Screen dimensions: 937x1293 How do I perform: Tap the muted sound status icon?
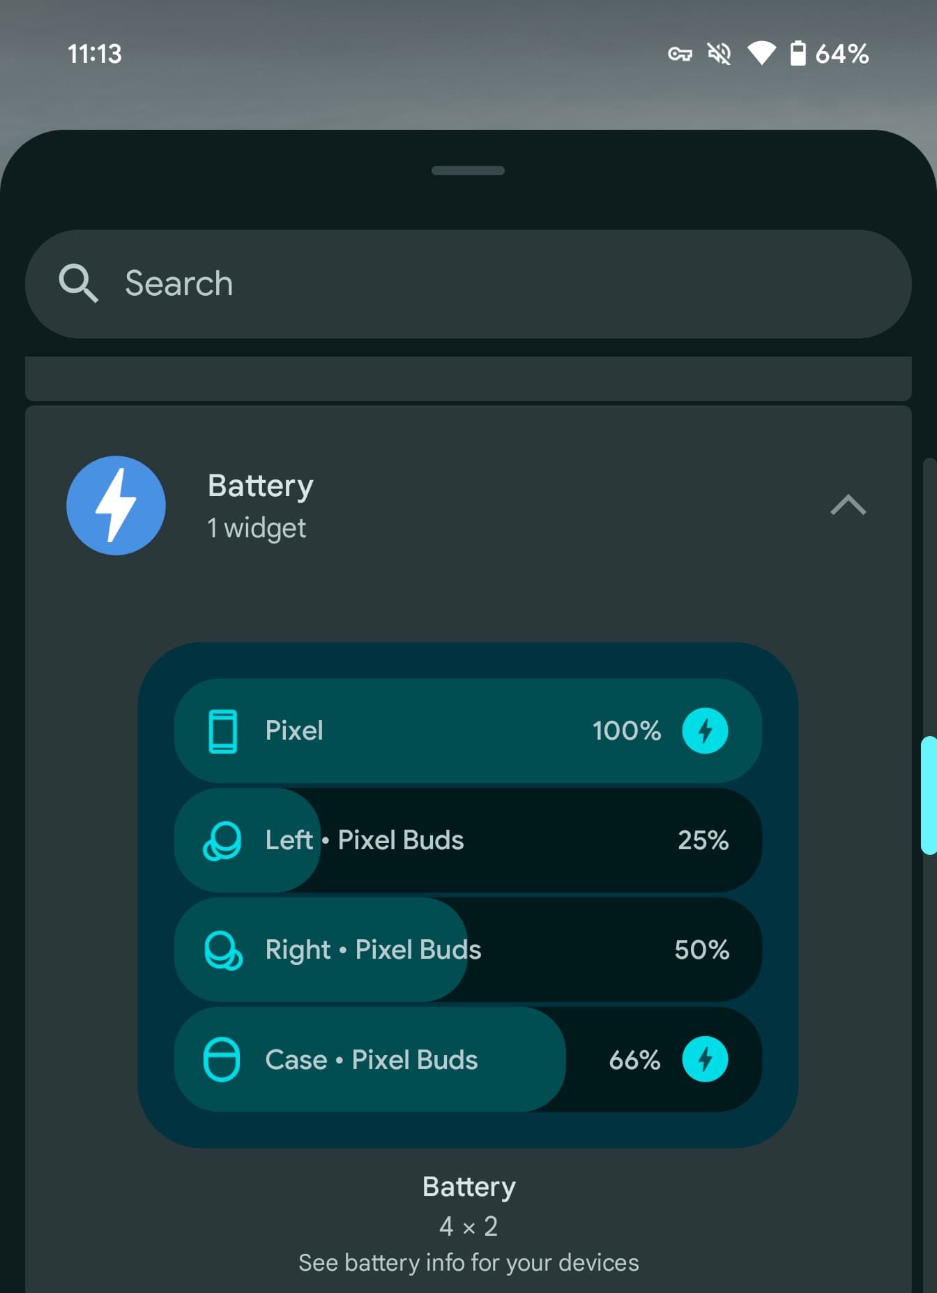click(719, 54)
